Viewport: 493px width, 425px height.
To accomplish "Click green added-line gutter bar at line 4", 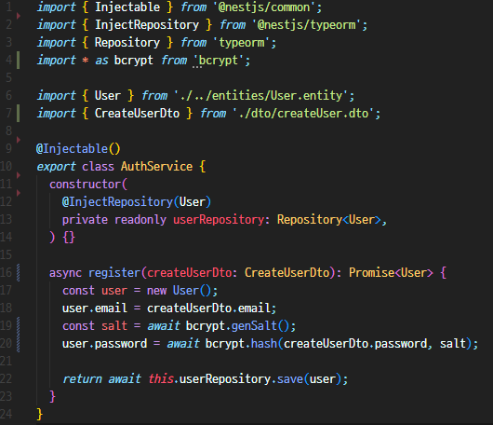I will click(x=18, y=61).
